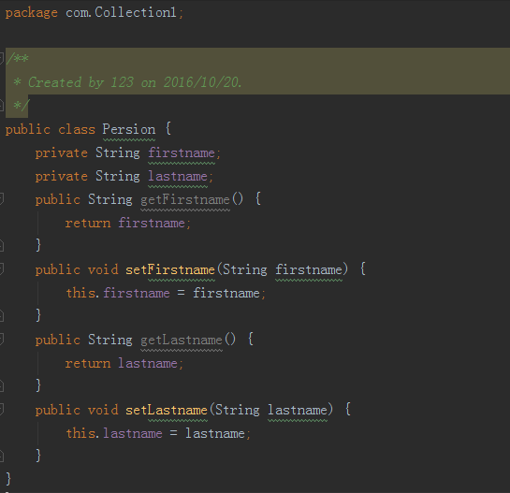Screen dimensions: 510x493
Task: Collapse the Javadoc comment fold marker
Action: [1, 59]
